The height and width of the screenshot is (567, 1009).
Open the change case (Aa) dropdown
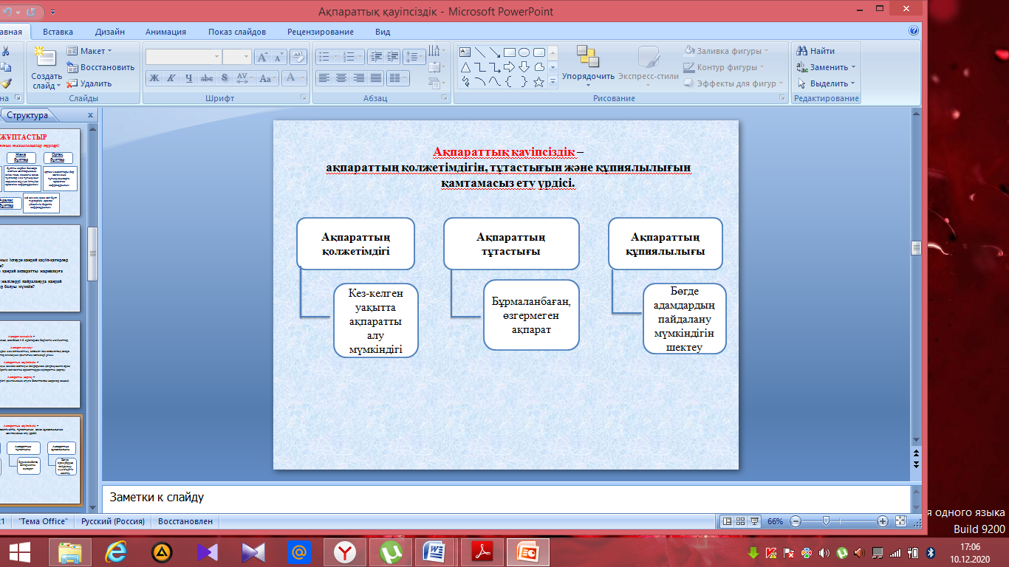267,78
